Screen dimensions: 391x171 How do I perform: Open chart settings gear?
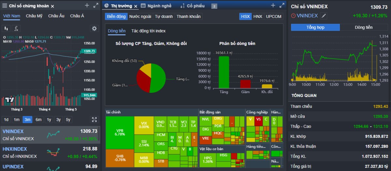[x=94, y=28]
